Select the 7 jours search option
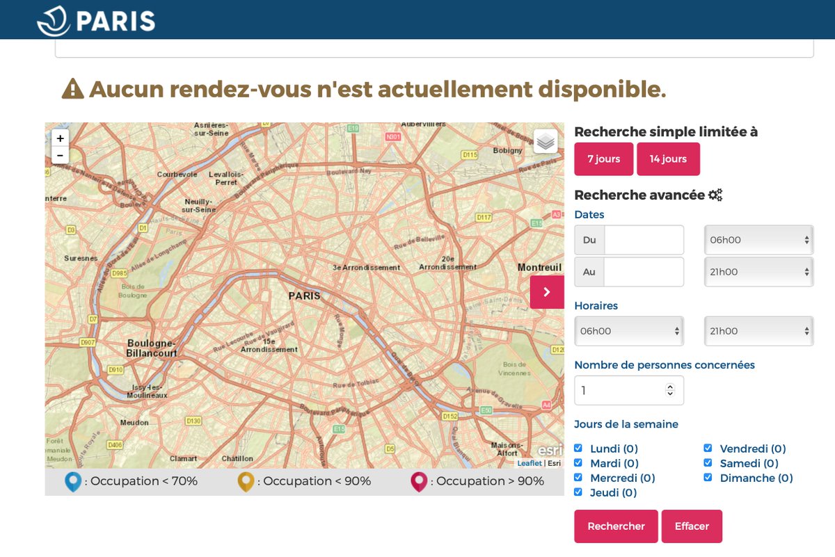The height and width of the screenshot is (557, 835). [603, 159]
